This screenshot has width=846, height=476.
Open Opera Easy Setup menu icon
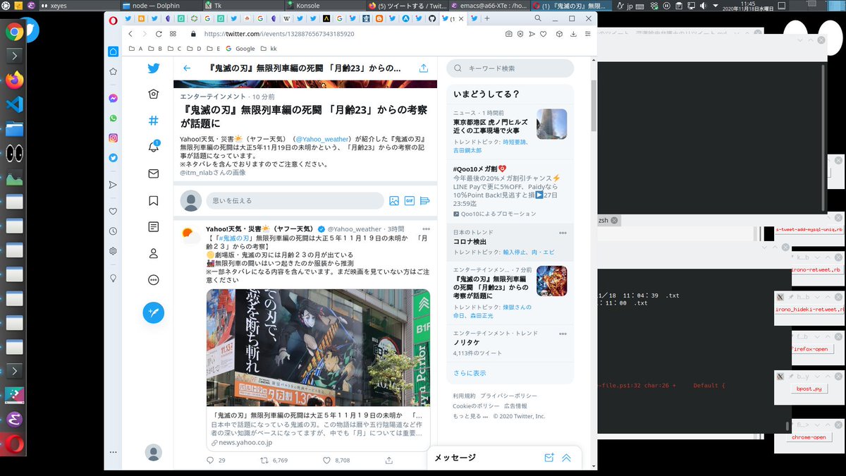pyautogui.click(x=588, y=33)
